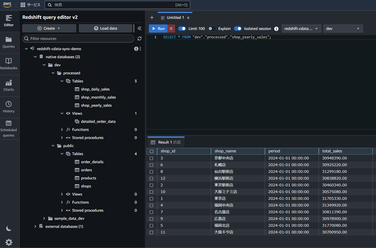Viewport: 376px width, 248px height.
Task: Open the dev database dropdown
Action: [x=343, y=29]
